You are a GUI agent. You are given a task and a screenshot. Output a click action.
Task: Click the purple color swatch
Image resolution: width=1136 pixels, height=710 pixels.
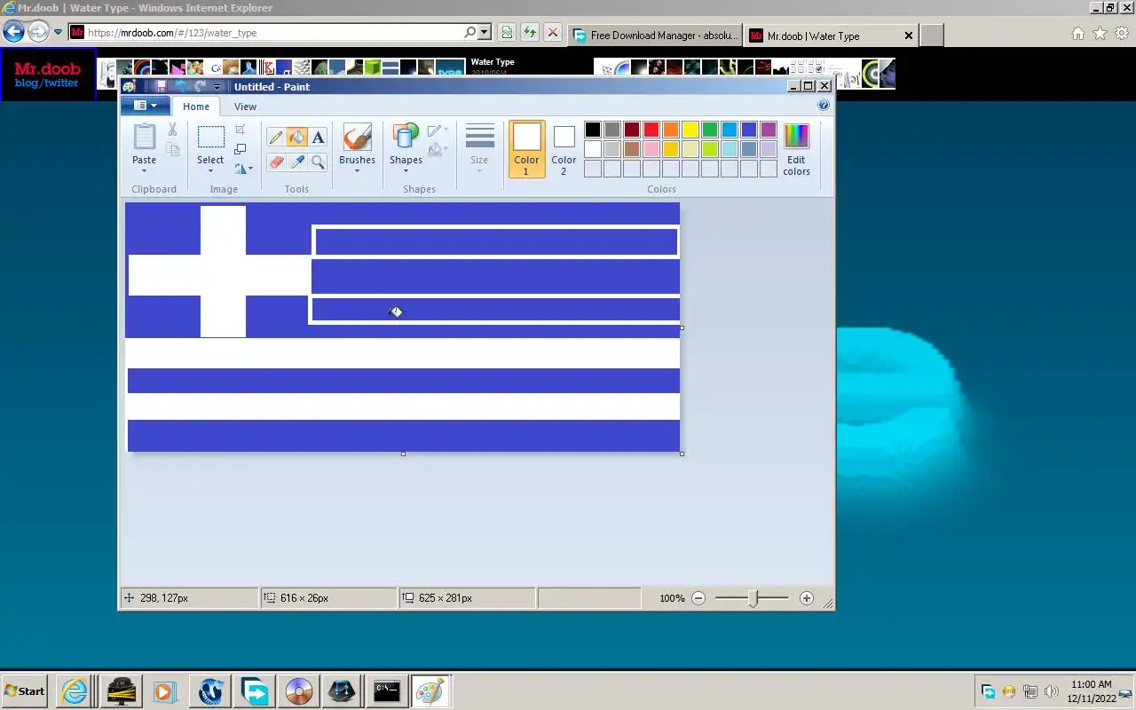pos(769,130)
